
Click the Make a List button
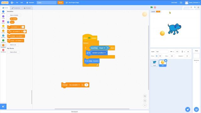[13, 45]
